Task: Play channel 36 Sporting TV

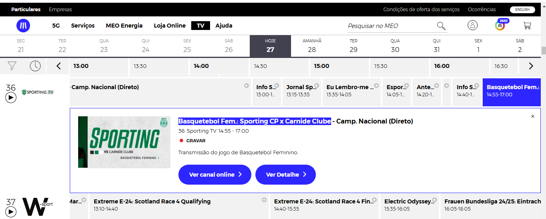Action: [11, 97]
